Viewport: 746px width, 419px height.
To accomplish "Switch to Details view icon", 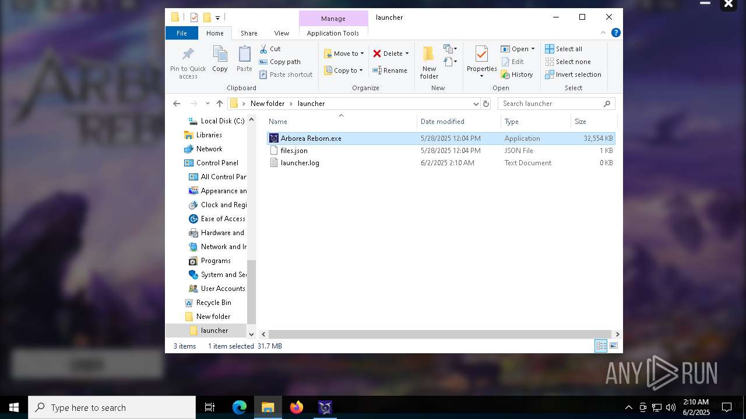I will [x=601, y=346].
